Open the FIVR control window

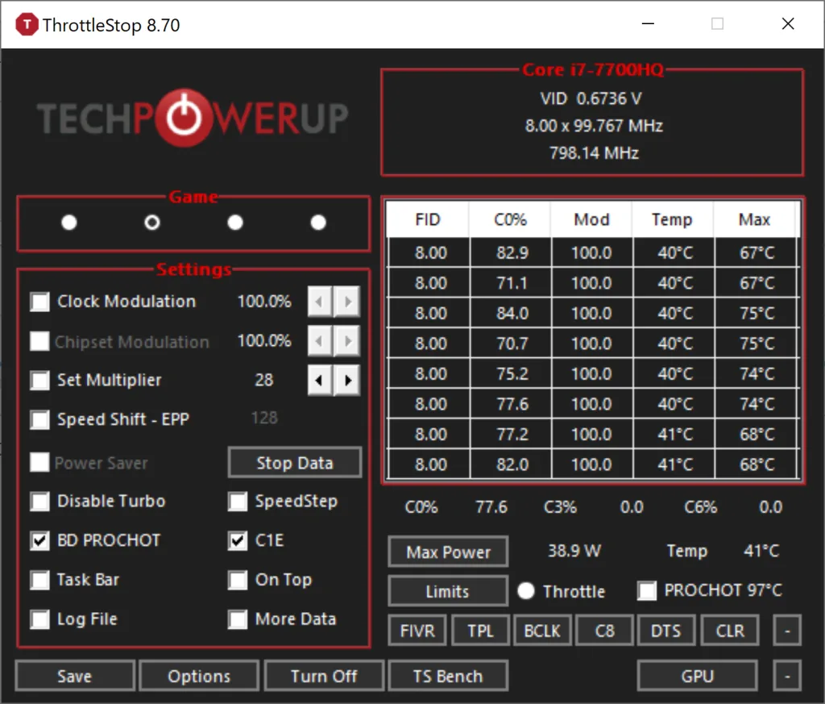pos(417,631)
